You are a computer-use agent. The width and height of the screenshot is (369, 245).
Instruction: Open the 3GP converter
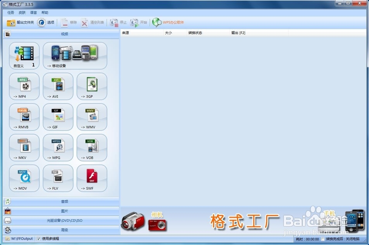coord(92,86)
